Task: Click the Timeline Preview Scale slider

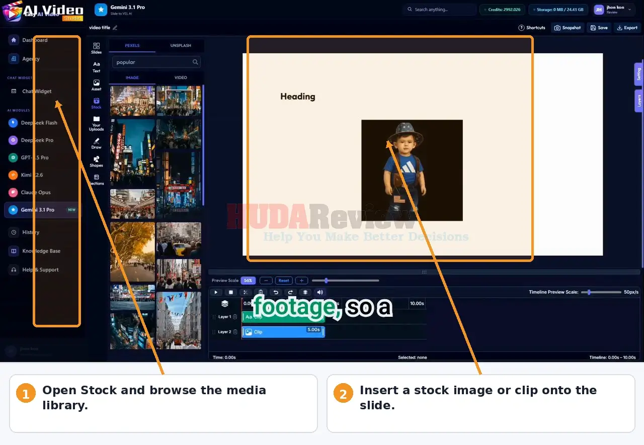Action: [x=601, y=292]
